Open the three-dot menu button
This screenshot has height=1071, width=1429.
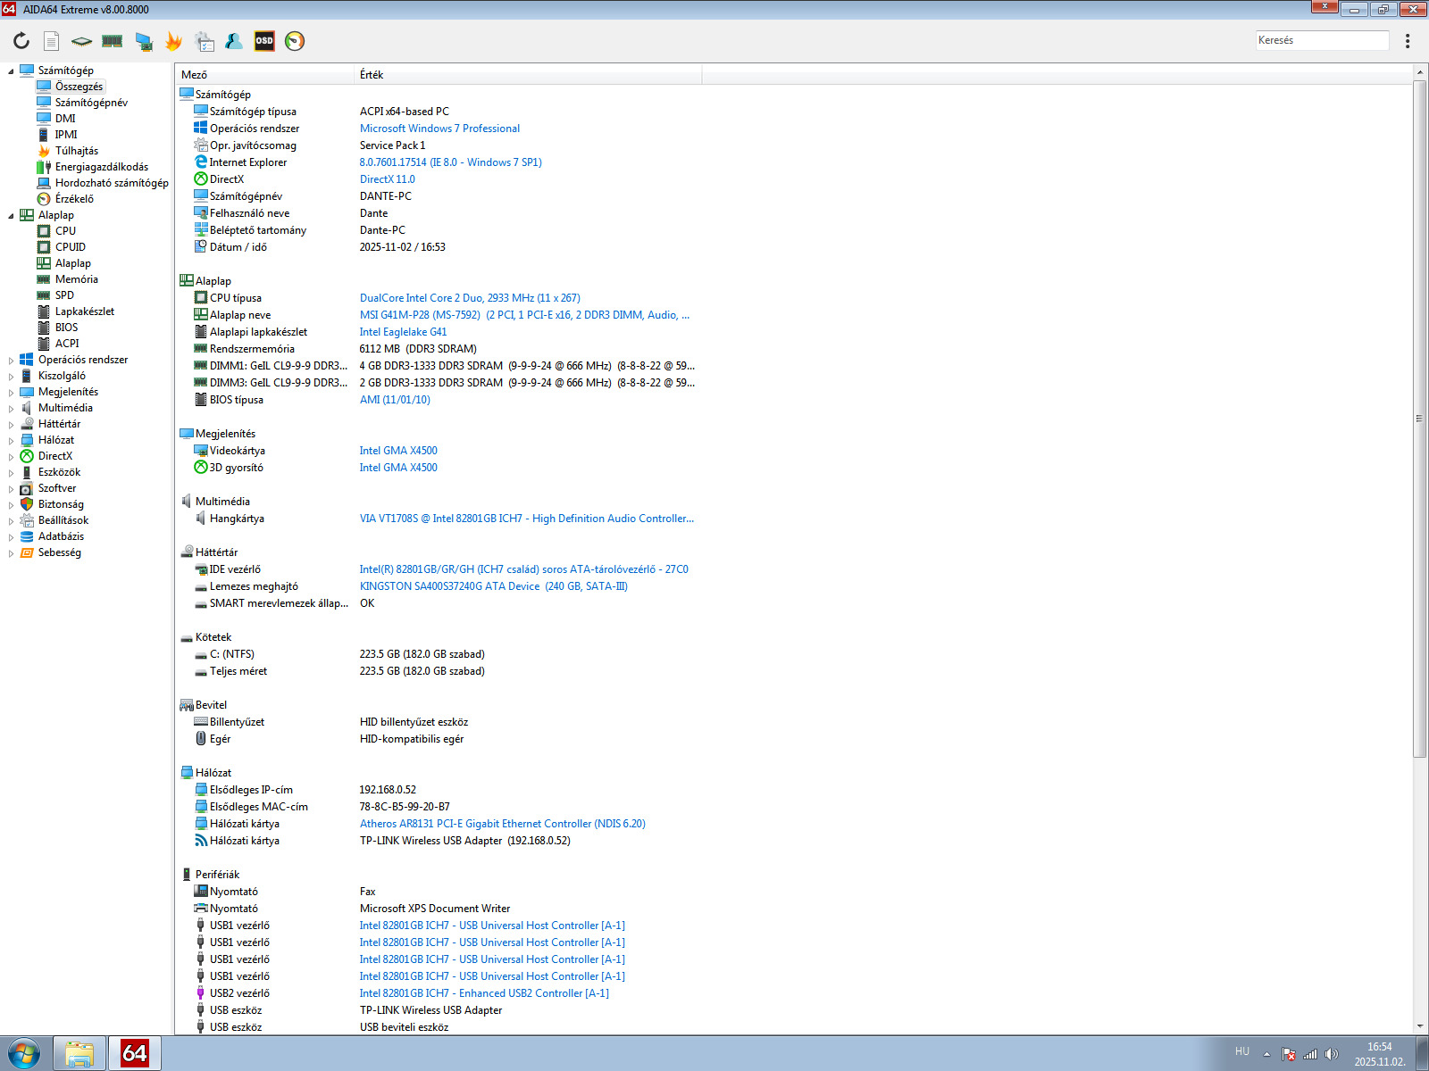tap(1408, 41)
